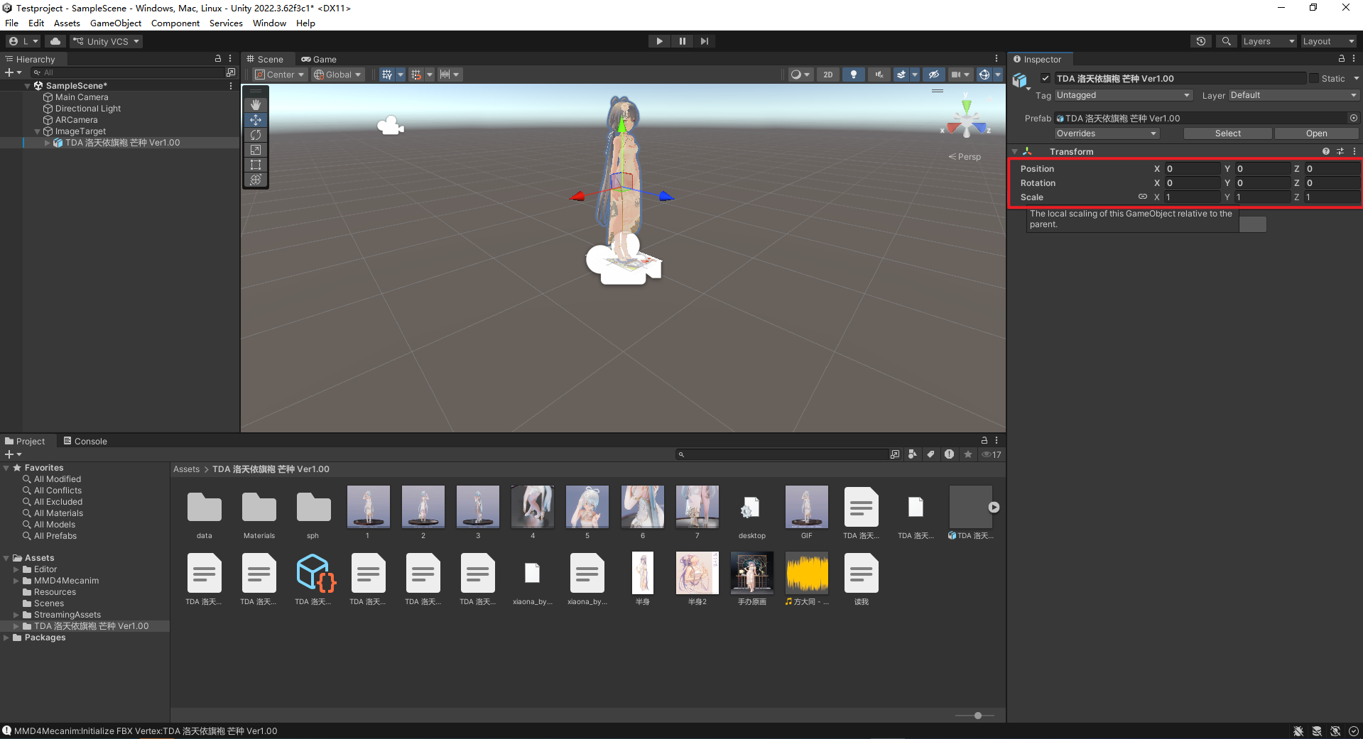Open the File menu
The height and width of the screenshot is (739, 1363).
pos(12,23)
